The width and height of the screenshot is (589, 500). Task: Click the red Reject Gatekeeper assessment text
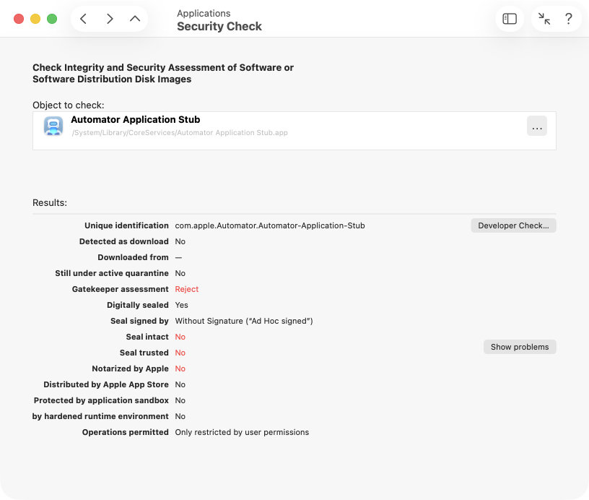tap(186, 289)
